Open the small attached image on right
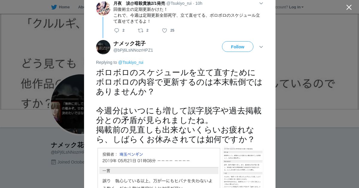The image size is (359, 188). 243,168
